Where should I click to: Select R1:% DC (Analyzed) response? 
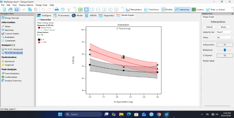coord(12,49)
